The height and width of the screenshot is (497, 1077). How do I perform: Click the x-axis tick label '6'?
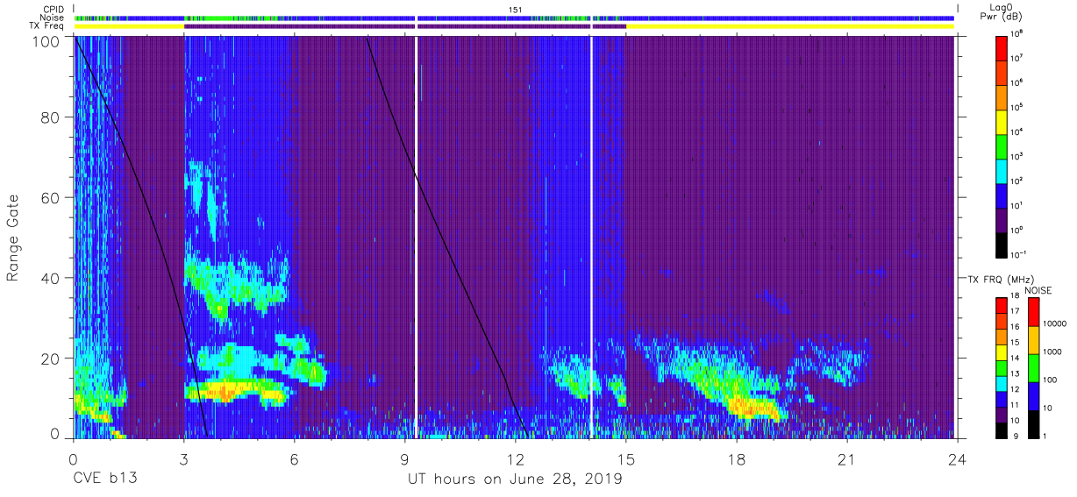coord(295,458)
